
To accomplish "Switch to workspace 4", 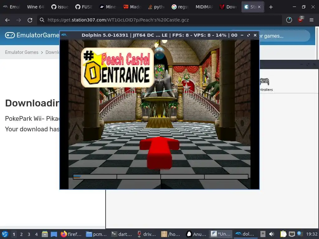I will [36, 234].
